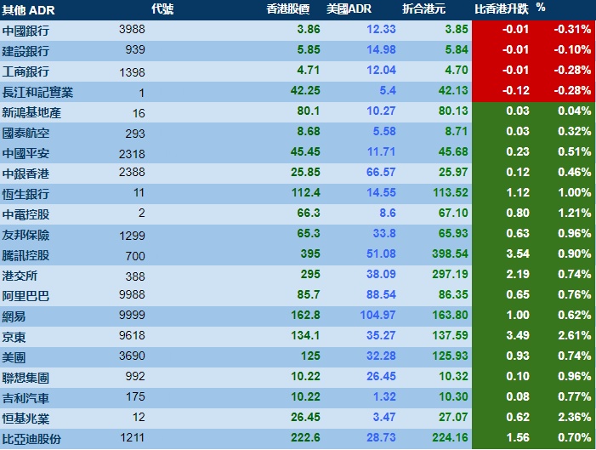Click the 2.61% change cell
596x450 pixels.
point(575,335)
